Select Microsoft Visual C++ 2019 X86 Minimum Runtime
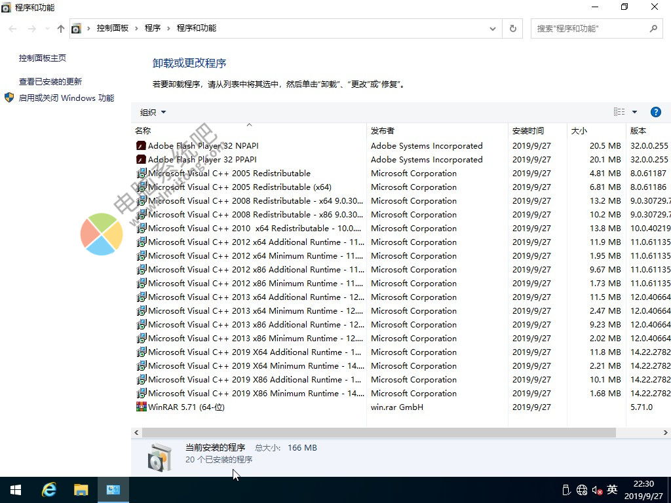 pos(256,393)
